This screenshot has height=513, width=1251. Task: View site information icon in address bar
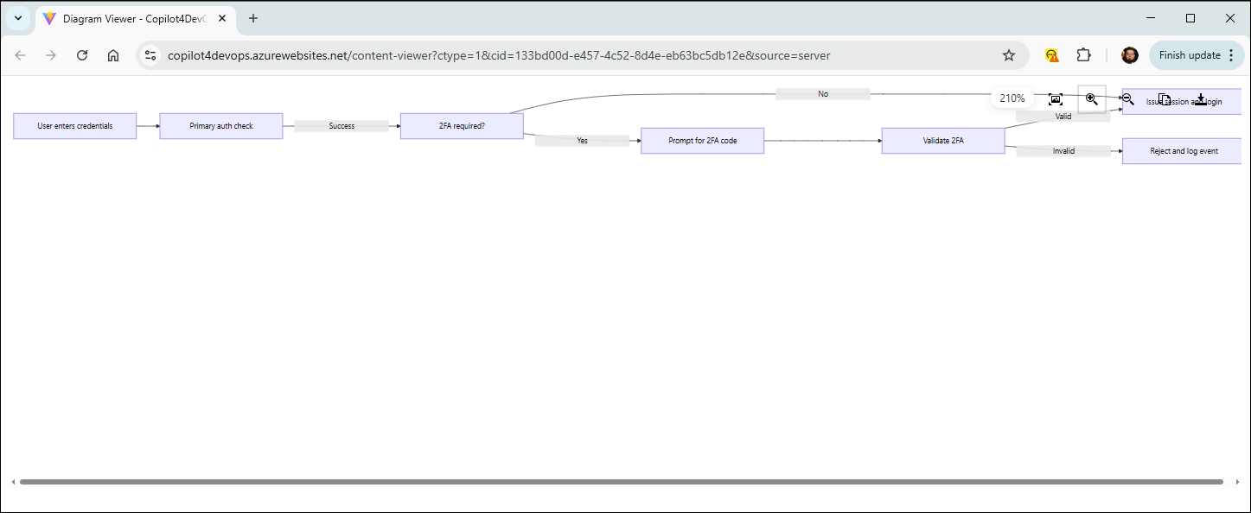pyautogui.click(x=150, y=55)
